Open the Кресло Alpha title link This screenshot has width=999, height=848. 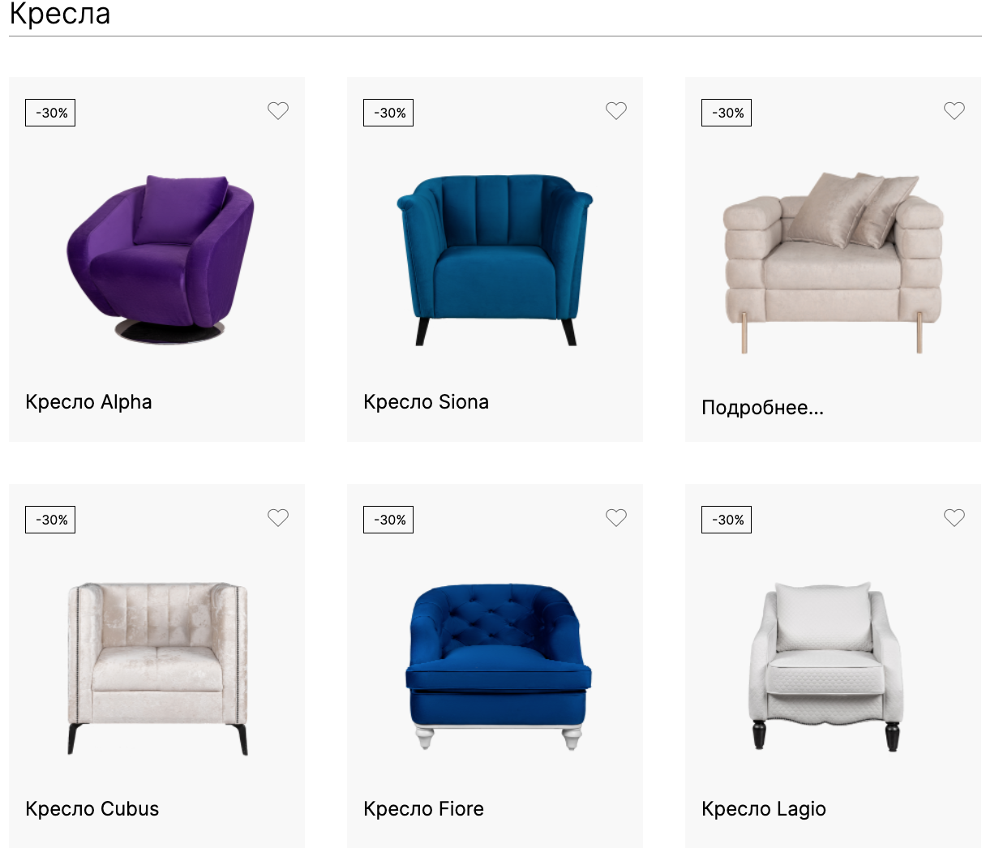pos(88,402)
